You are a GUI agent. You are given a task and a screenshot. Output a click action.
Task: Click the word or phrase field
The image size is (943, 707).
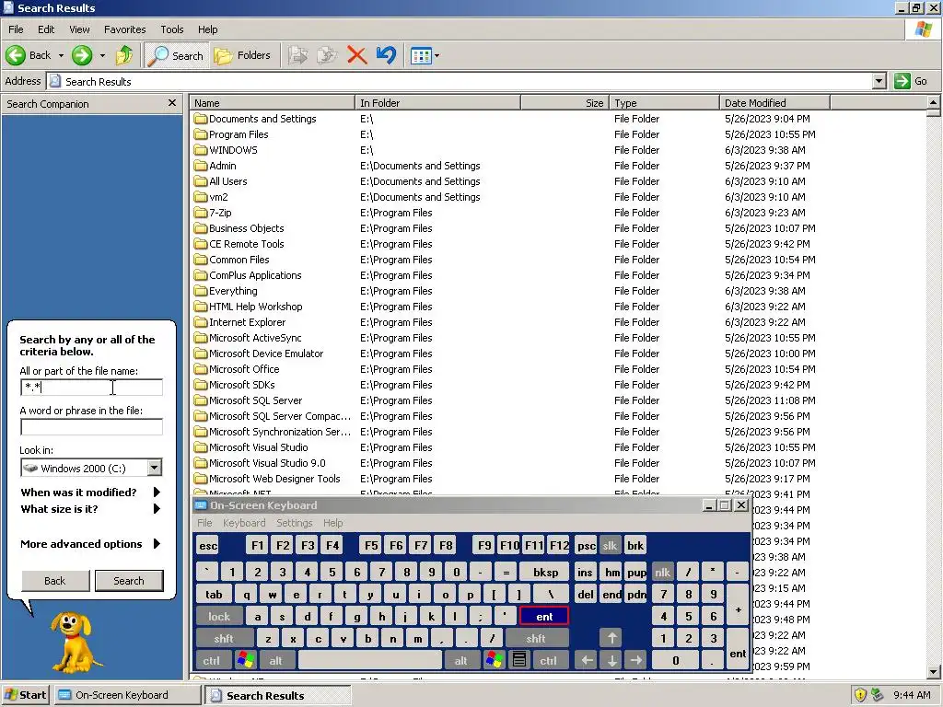(91, 427)
